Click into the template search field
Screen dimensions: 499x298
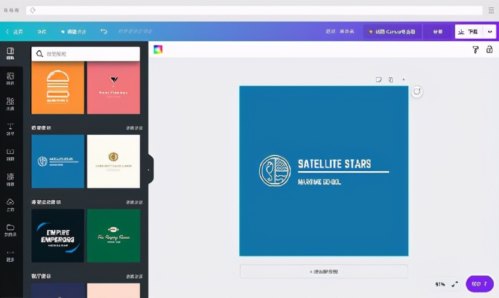tap(85, 54)
